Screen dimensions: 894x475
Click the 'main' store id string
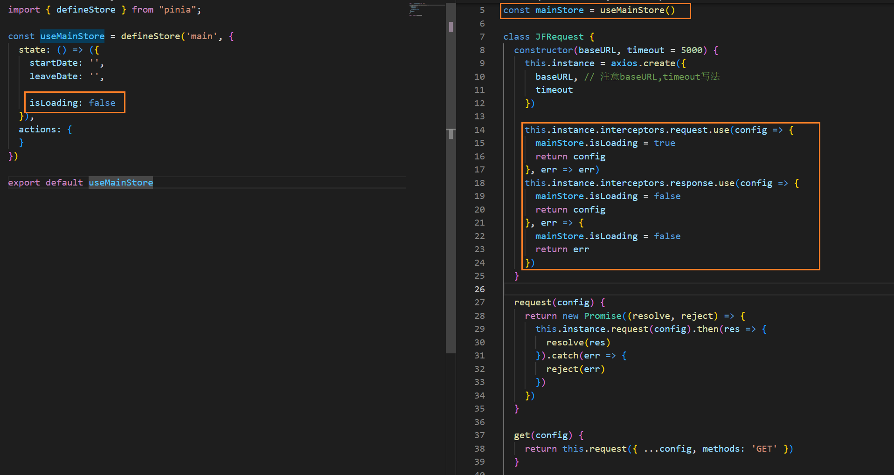click(x=202, y=36)
